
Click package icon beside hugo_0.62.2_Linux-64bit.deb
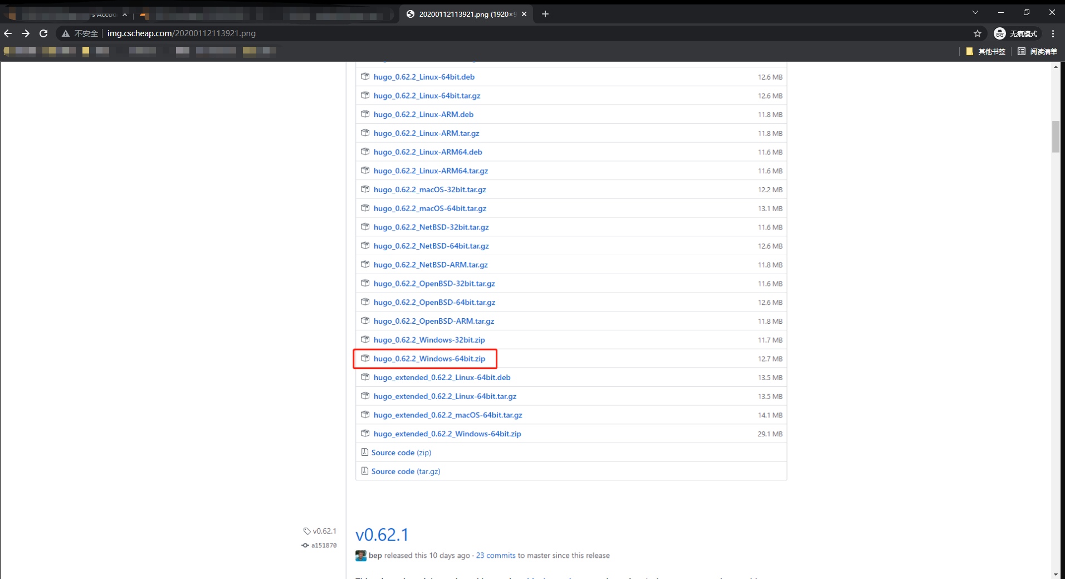pos(365,76)
